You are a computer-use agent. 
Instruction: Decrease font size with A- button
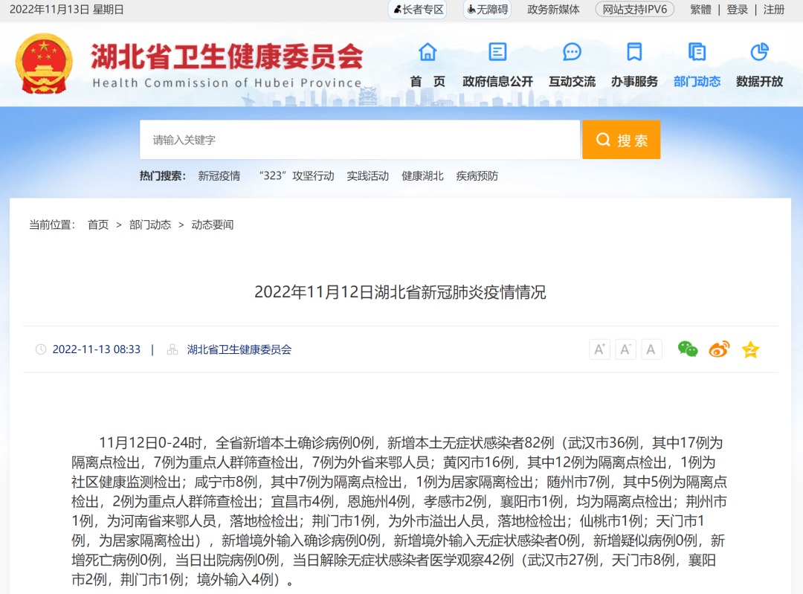(x=625, y=349)
